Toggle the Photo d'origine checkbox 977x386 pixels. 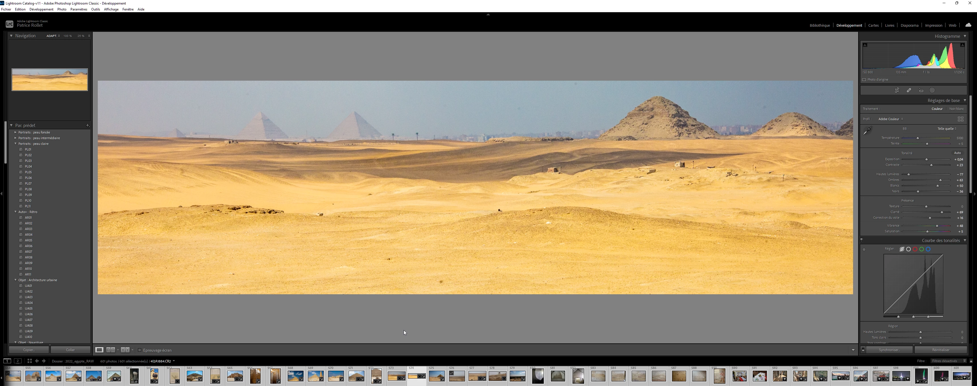point(864,80)
